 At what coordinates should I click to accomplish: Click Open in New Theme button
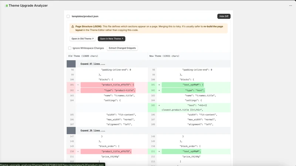[x=111, y=39]
